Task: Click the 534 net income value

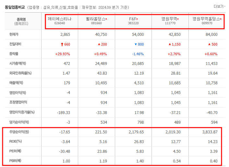Action: pyautogui.click(x=104, y=122)
